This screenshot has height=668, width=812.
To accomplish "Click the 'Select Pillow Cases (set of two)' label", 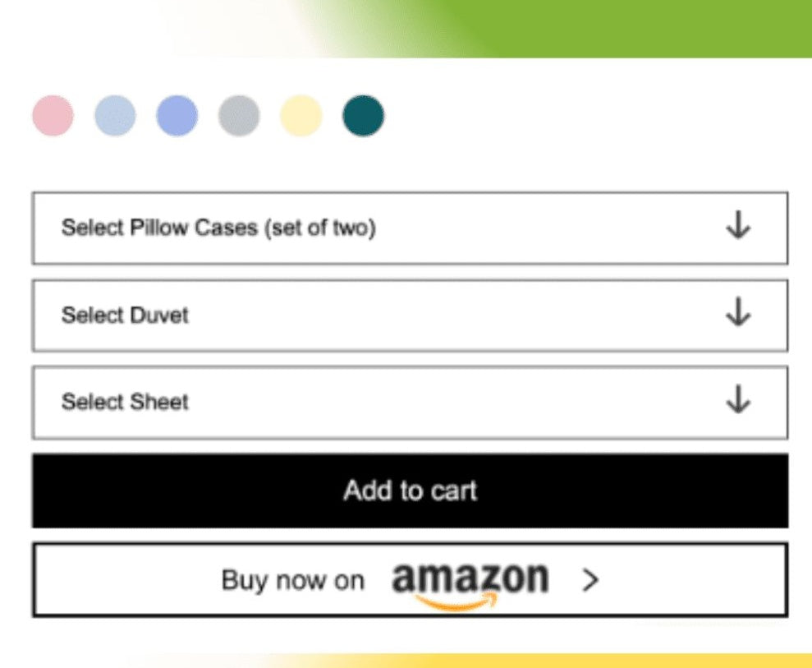I will click(x=218, y=228).
